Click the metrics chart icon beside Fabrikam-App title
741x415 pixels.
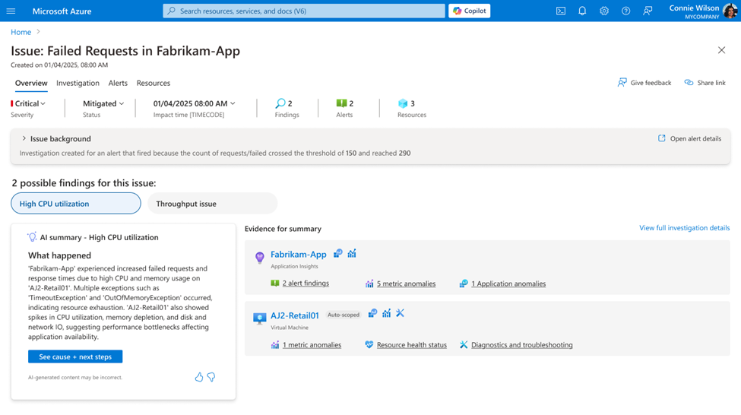352,254
